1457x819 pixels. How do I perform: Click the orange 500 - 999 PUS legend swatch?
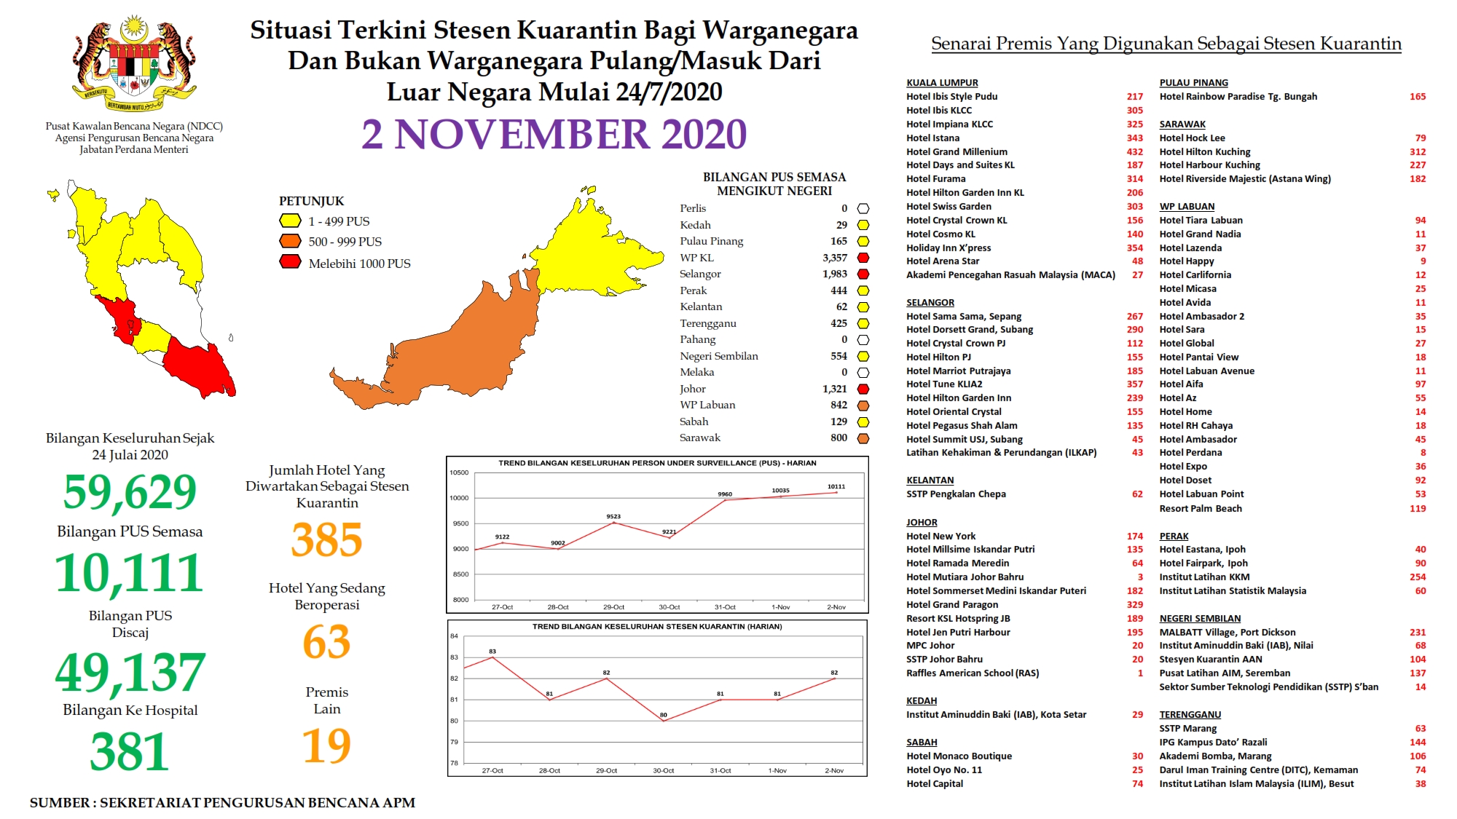[x=290, y=241]
